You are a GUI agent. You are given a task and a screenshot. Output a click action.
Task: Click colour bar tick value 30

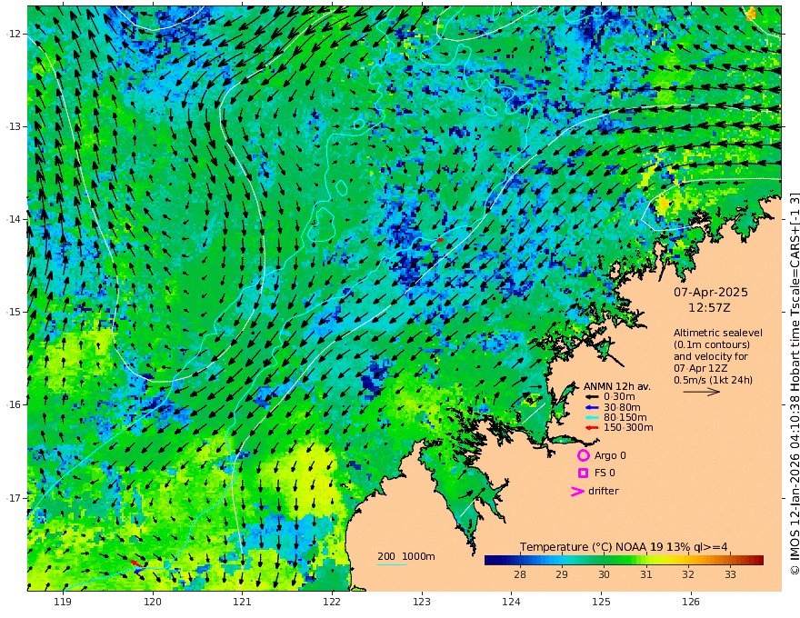point(604,574)
